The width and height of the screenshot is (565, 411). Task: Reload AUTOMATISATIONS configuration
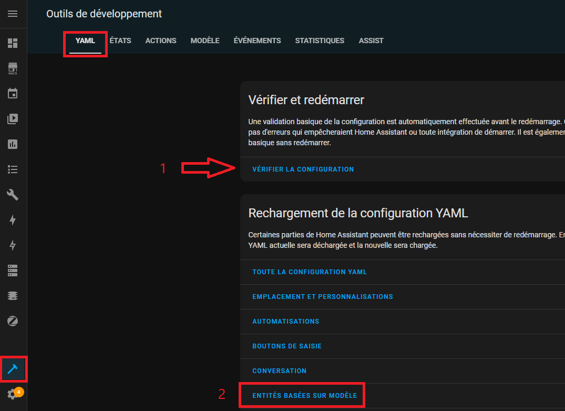coord(286,322)
